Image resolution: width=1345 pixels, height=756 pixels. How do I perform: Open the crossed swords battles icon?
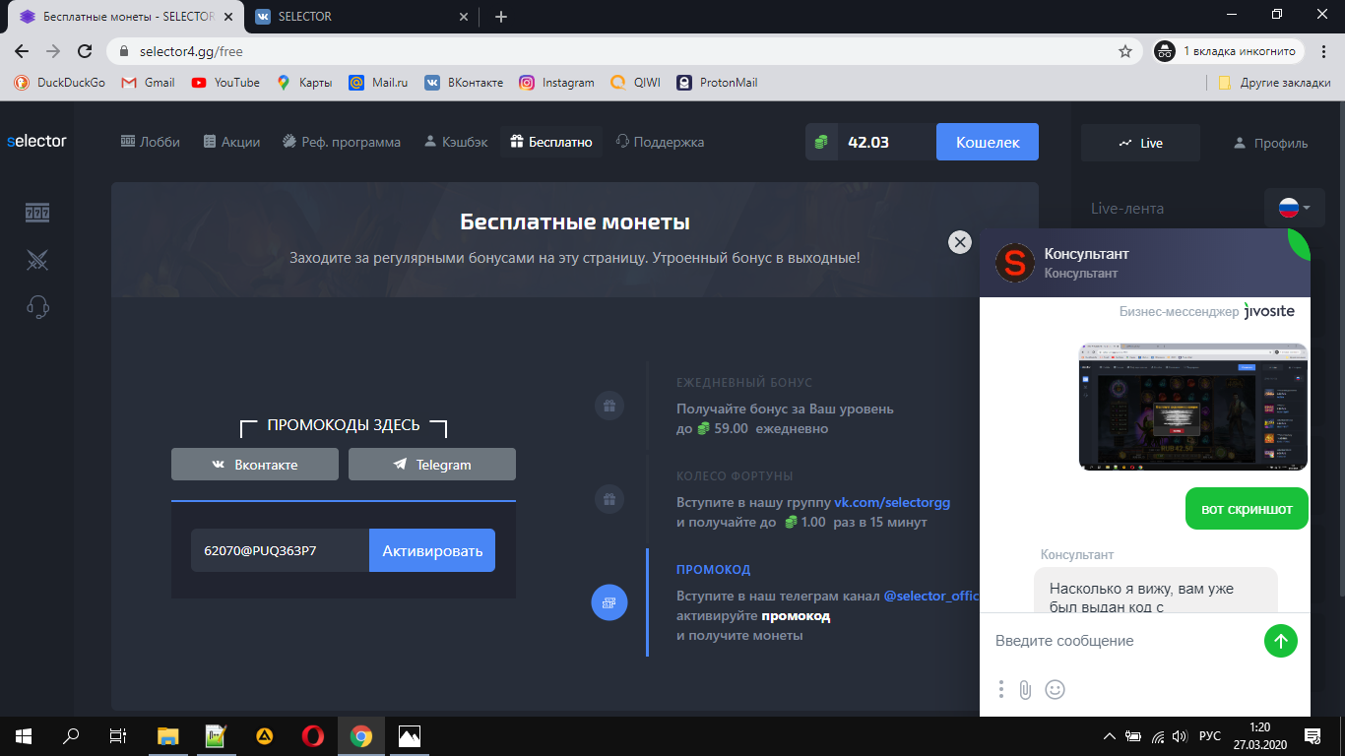pyautogui.click(x=37, y=260)
